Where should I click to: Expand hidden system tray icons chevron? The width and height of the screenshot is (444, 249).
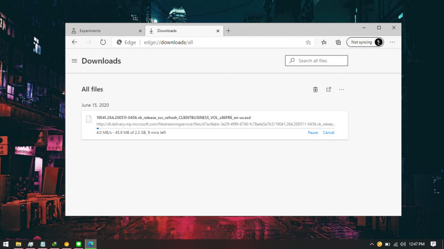pyautogui.click(x=371, y=244)
